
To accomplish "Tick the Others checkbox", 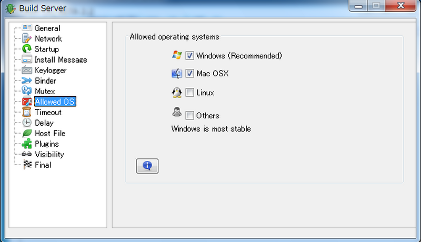I will 190,116.
